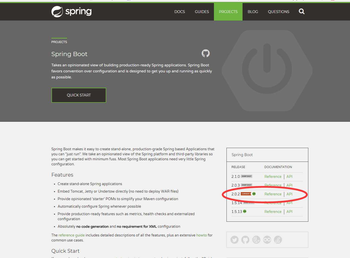The image size is (350, 258).
Task: Click the version number 2.1.0
Action: click(236, 177)
